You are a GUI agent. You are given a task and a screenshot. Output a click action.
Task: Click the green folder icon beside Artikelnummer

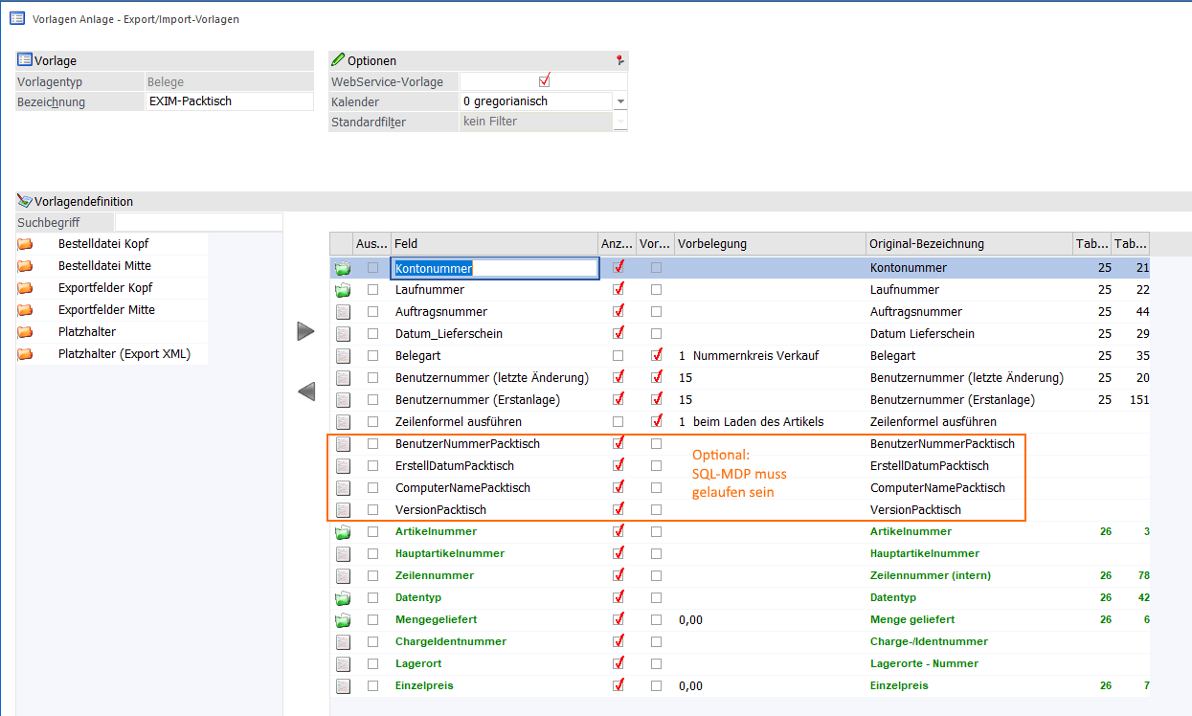[343, 532]
